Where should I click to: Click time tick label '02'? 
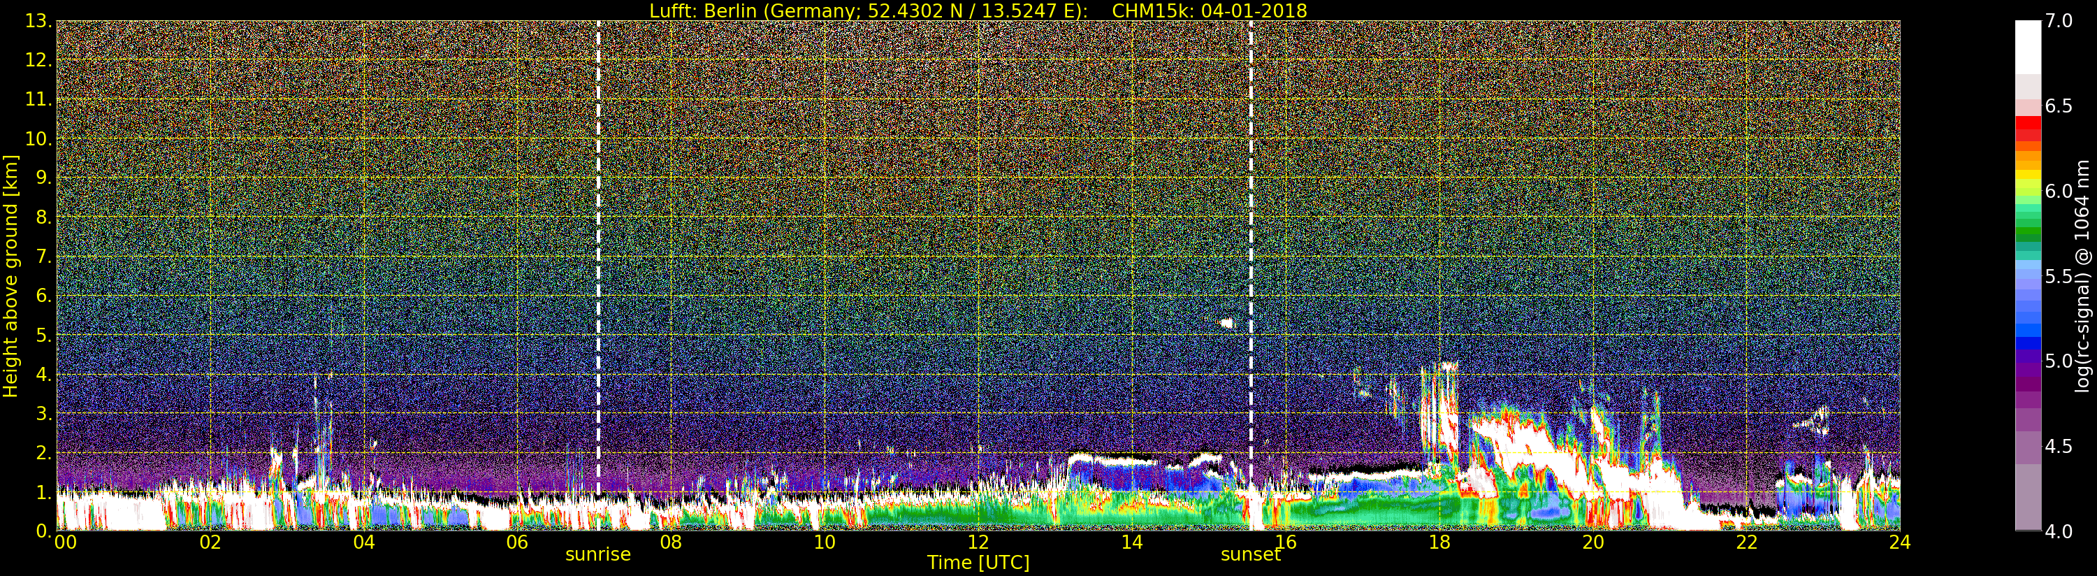click(x=210, y=542)
